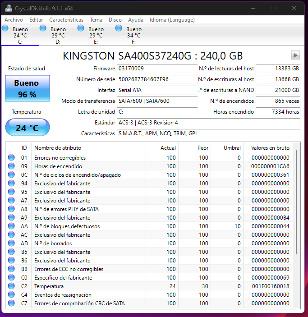Click status orb for attribute AD
Viewport: 308px width, 317px height.
pos(11,243)
